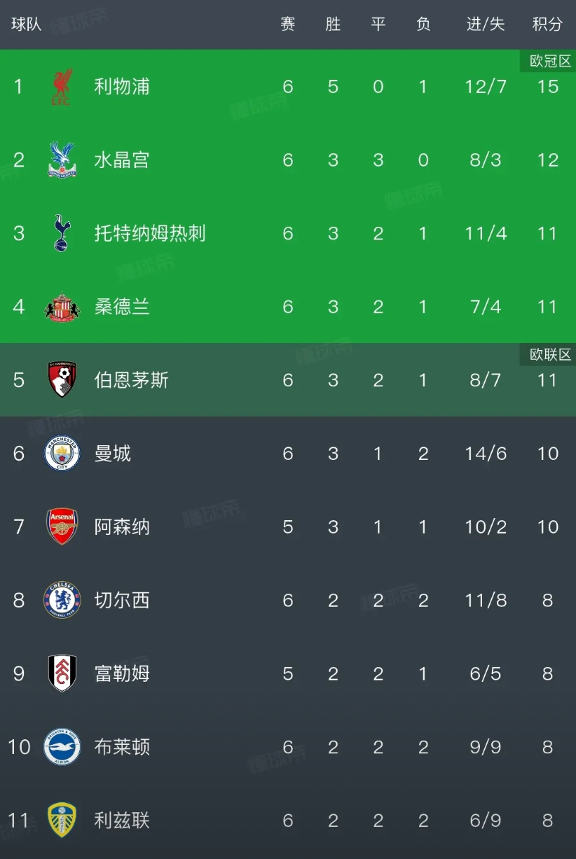The width and height of the screenshot is (576, 859).
Task: Click the Chelsea lion badge
Action: 62,600
